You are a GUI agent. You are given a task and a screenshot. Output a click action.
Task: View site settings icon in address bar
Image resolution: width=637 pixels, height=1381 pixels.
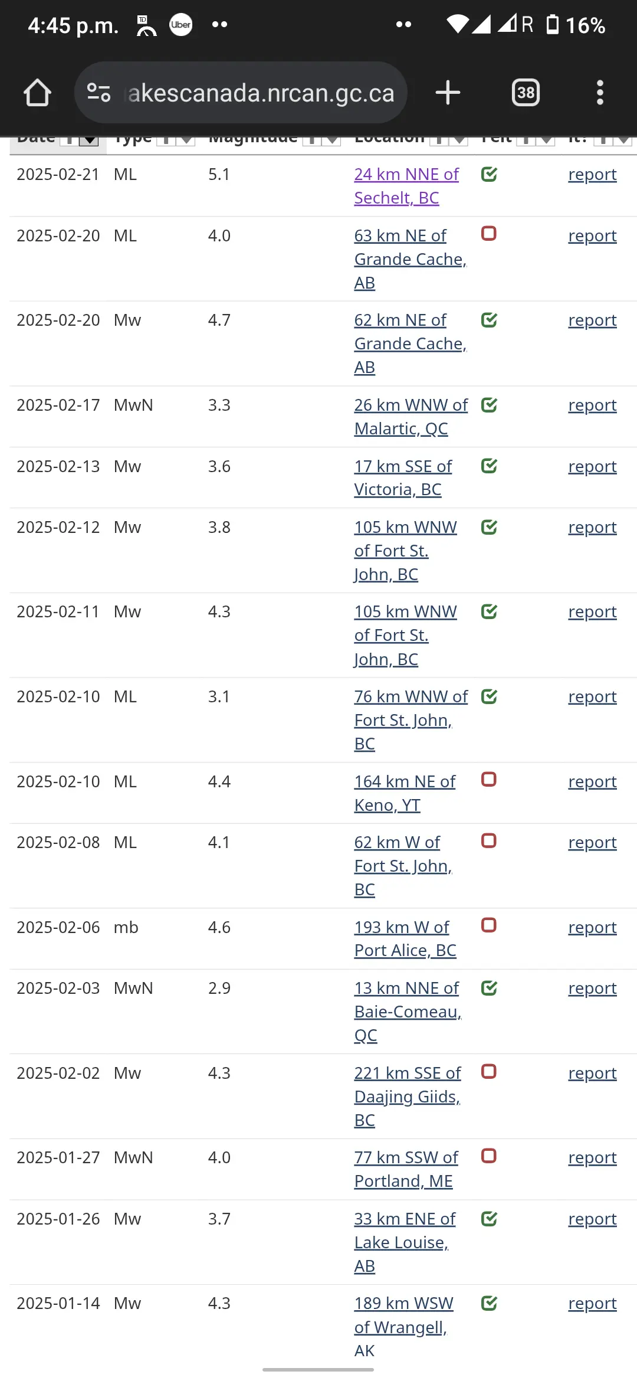[98, 93]
